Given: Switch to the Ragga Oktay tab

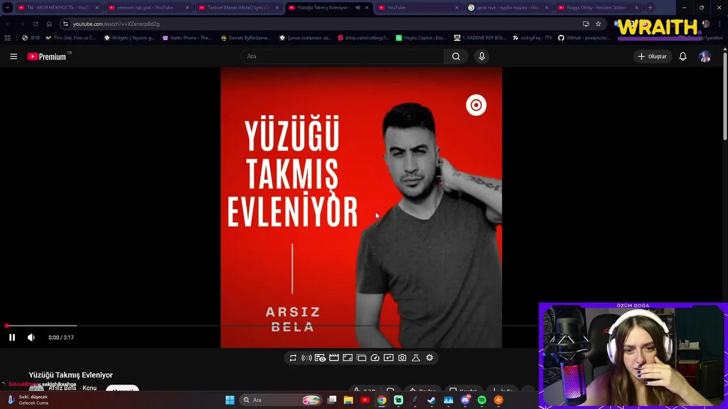Looking at the screenshot, I should pyautogui.click(x=598, y=7).
